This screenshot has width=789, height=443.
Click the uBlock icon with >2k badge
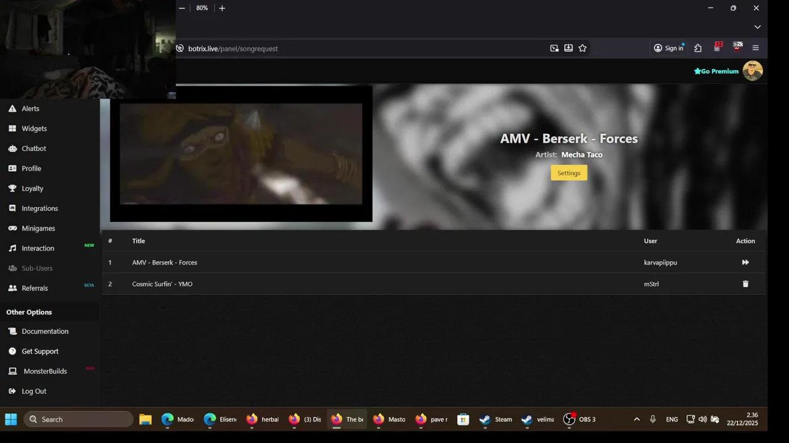[x=737, y=47]
